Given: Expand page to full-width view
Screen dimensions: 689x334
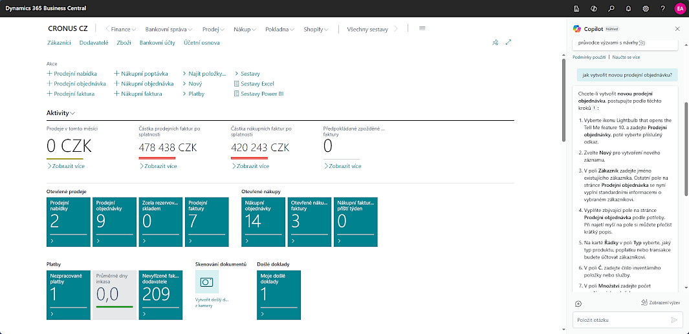Looking at the screenshot, I should pyautogui.click(x=509, y=43).
